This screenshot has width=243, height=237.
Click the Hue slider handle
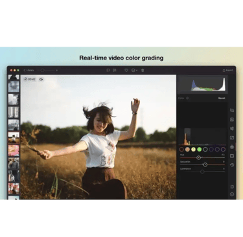(198, 158)
